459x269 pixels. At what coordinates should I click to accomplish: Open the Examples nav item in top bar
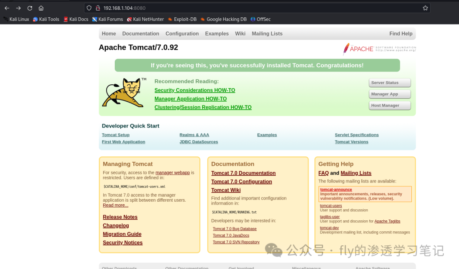(217, 33)
